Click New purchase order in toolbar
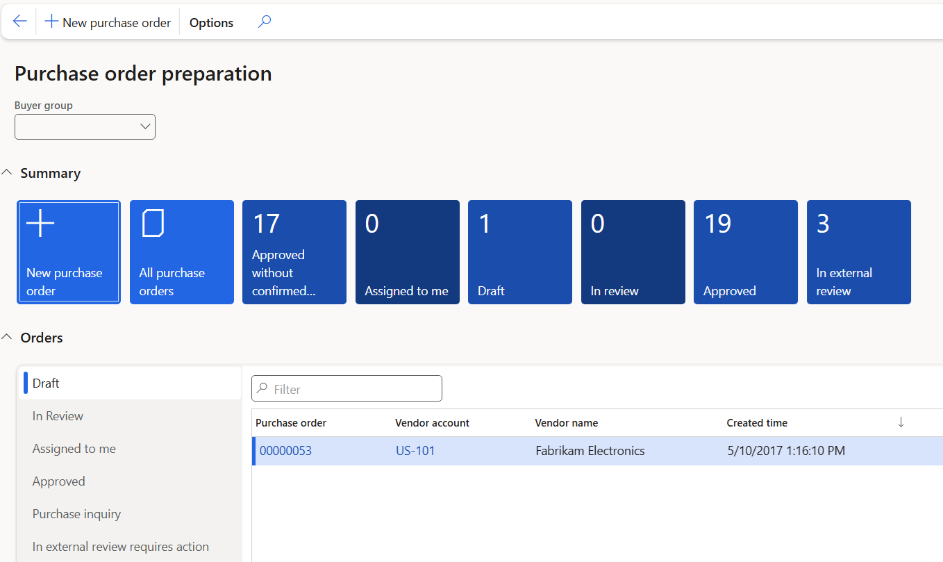This screenshot has height=562, width=943. click(x=108, y=22)
